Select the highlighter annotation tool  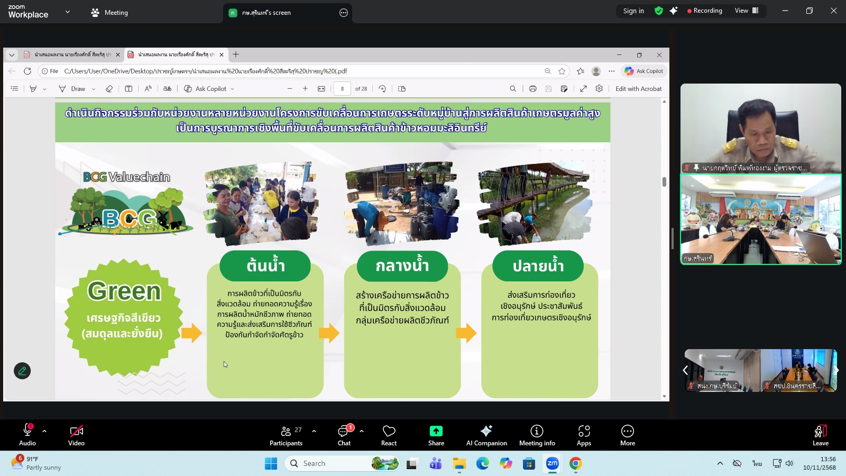pos(32,88)
